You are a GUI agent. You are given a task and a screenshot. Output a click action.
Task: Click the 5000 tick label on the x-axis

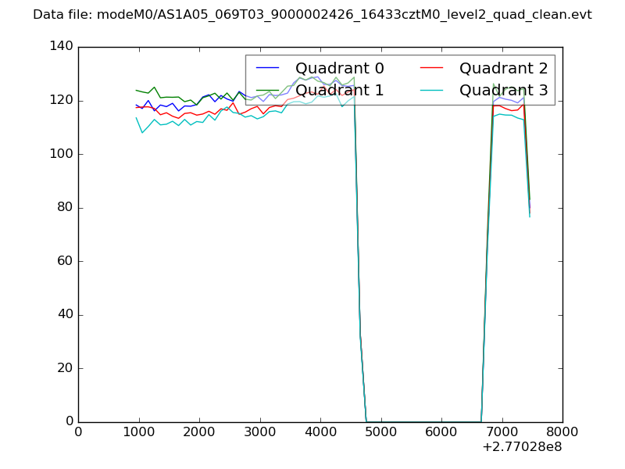coord(380,432)
